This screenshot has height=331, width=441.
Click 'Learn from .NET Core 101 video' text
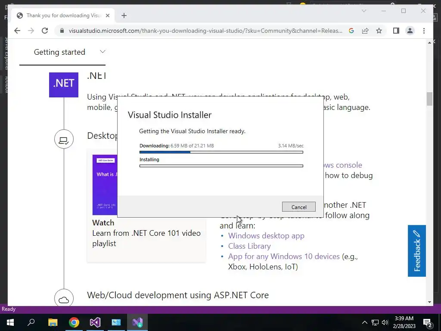[x=146, y=233]
